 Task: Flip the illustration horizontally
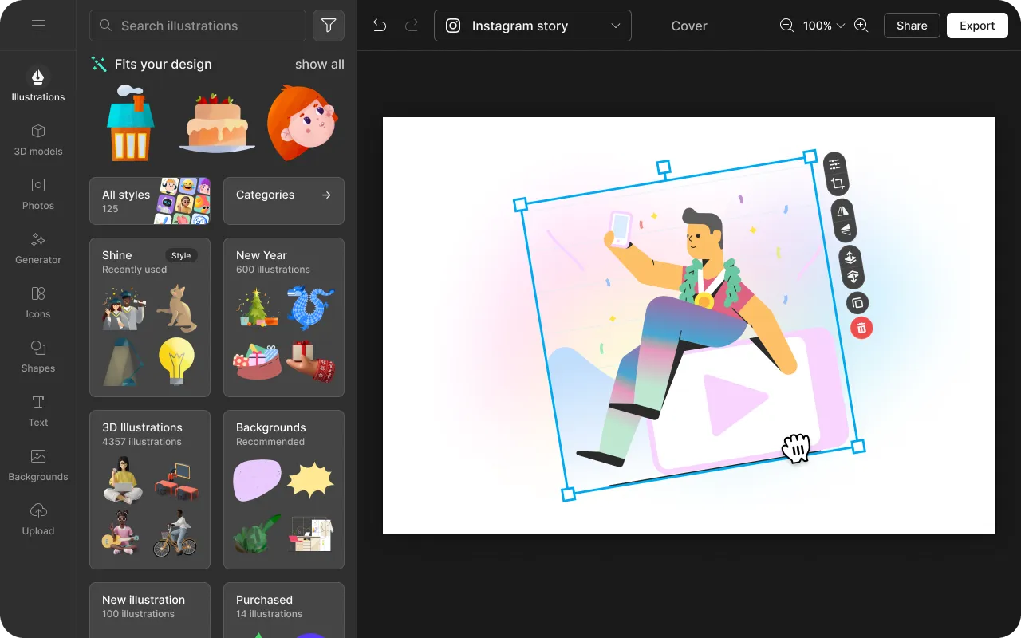843,211
